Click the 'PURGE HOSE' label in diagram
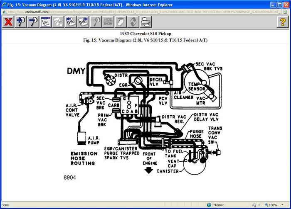 click(x=197, y=134)
